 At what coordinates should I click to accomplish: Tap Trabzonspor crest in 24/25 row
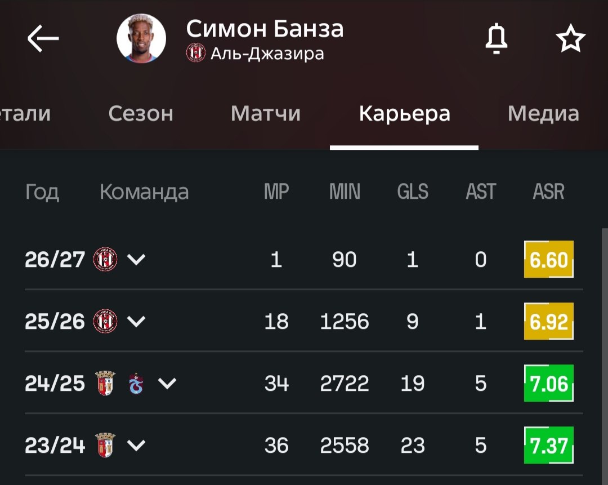click(x=136, y=384)
